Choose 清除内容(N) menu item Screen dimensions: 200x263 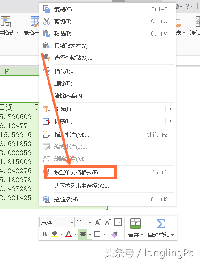107,96
